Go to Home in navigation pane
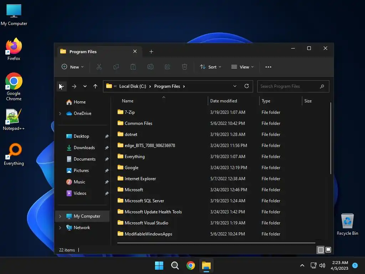The height and width of the screenshot is (274, 365). 76,102
